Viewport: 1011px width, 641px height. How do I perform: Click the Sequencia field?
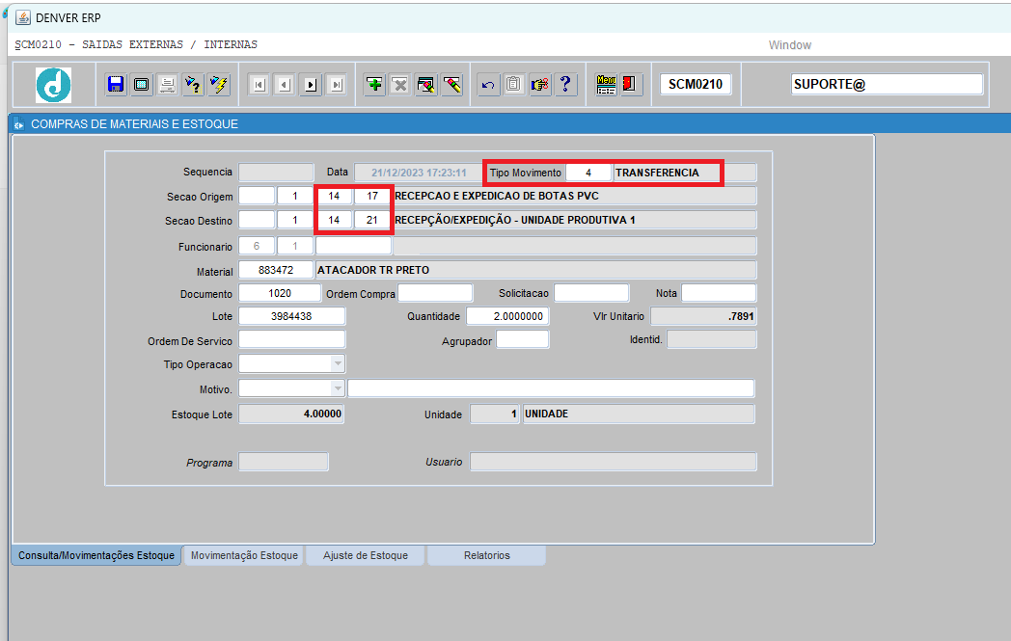click(276, 172)
